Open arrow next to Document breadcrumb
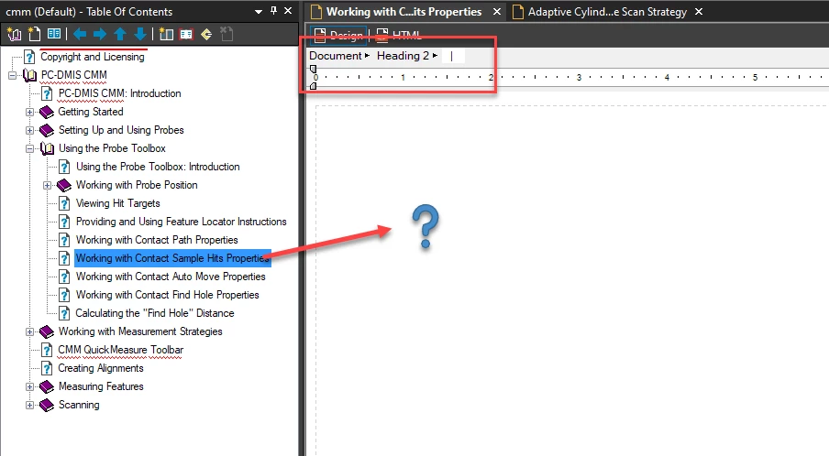 [x=367, y=56]
